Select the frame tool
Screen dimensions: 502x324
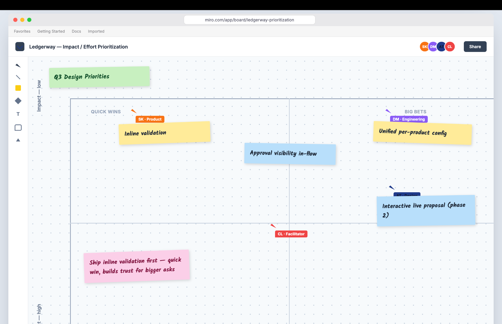[18, 128]
